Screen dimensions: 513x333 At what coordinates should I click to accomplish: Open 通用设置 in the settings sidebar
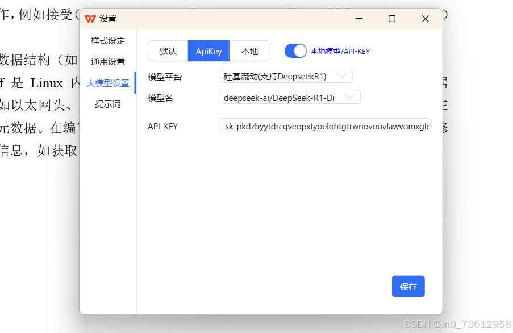point(108,62)
